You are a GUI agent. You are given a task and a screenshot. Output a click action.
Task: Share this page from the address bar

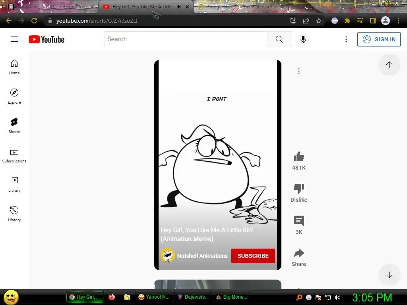[306, 21]
